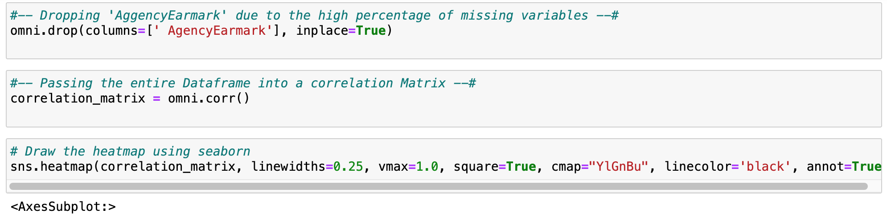The width and height of the screenshot is (887, 222).
Task: Click the square=True argument
Action: point(494,167)
